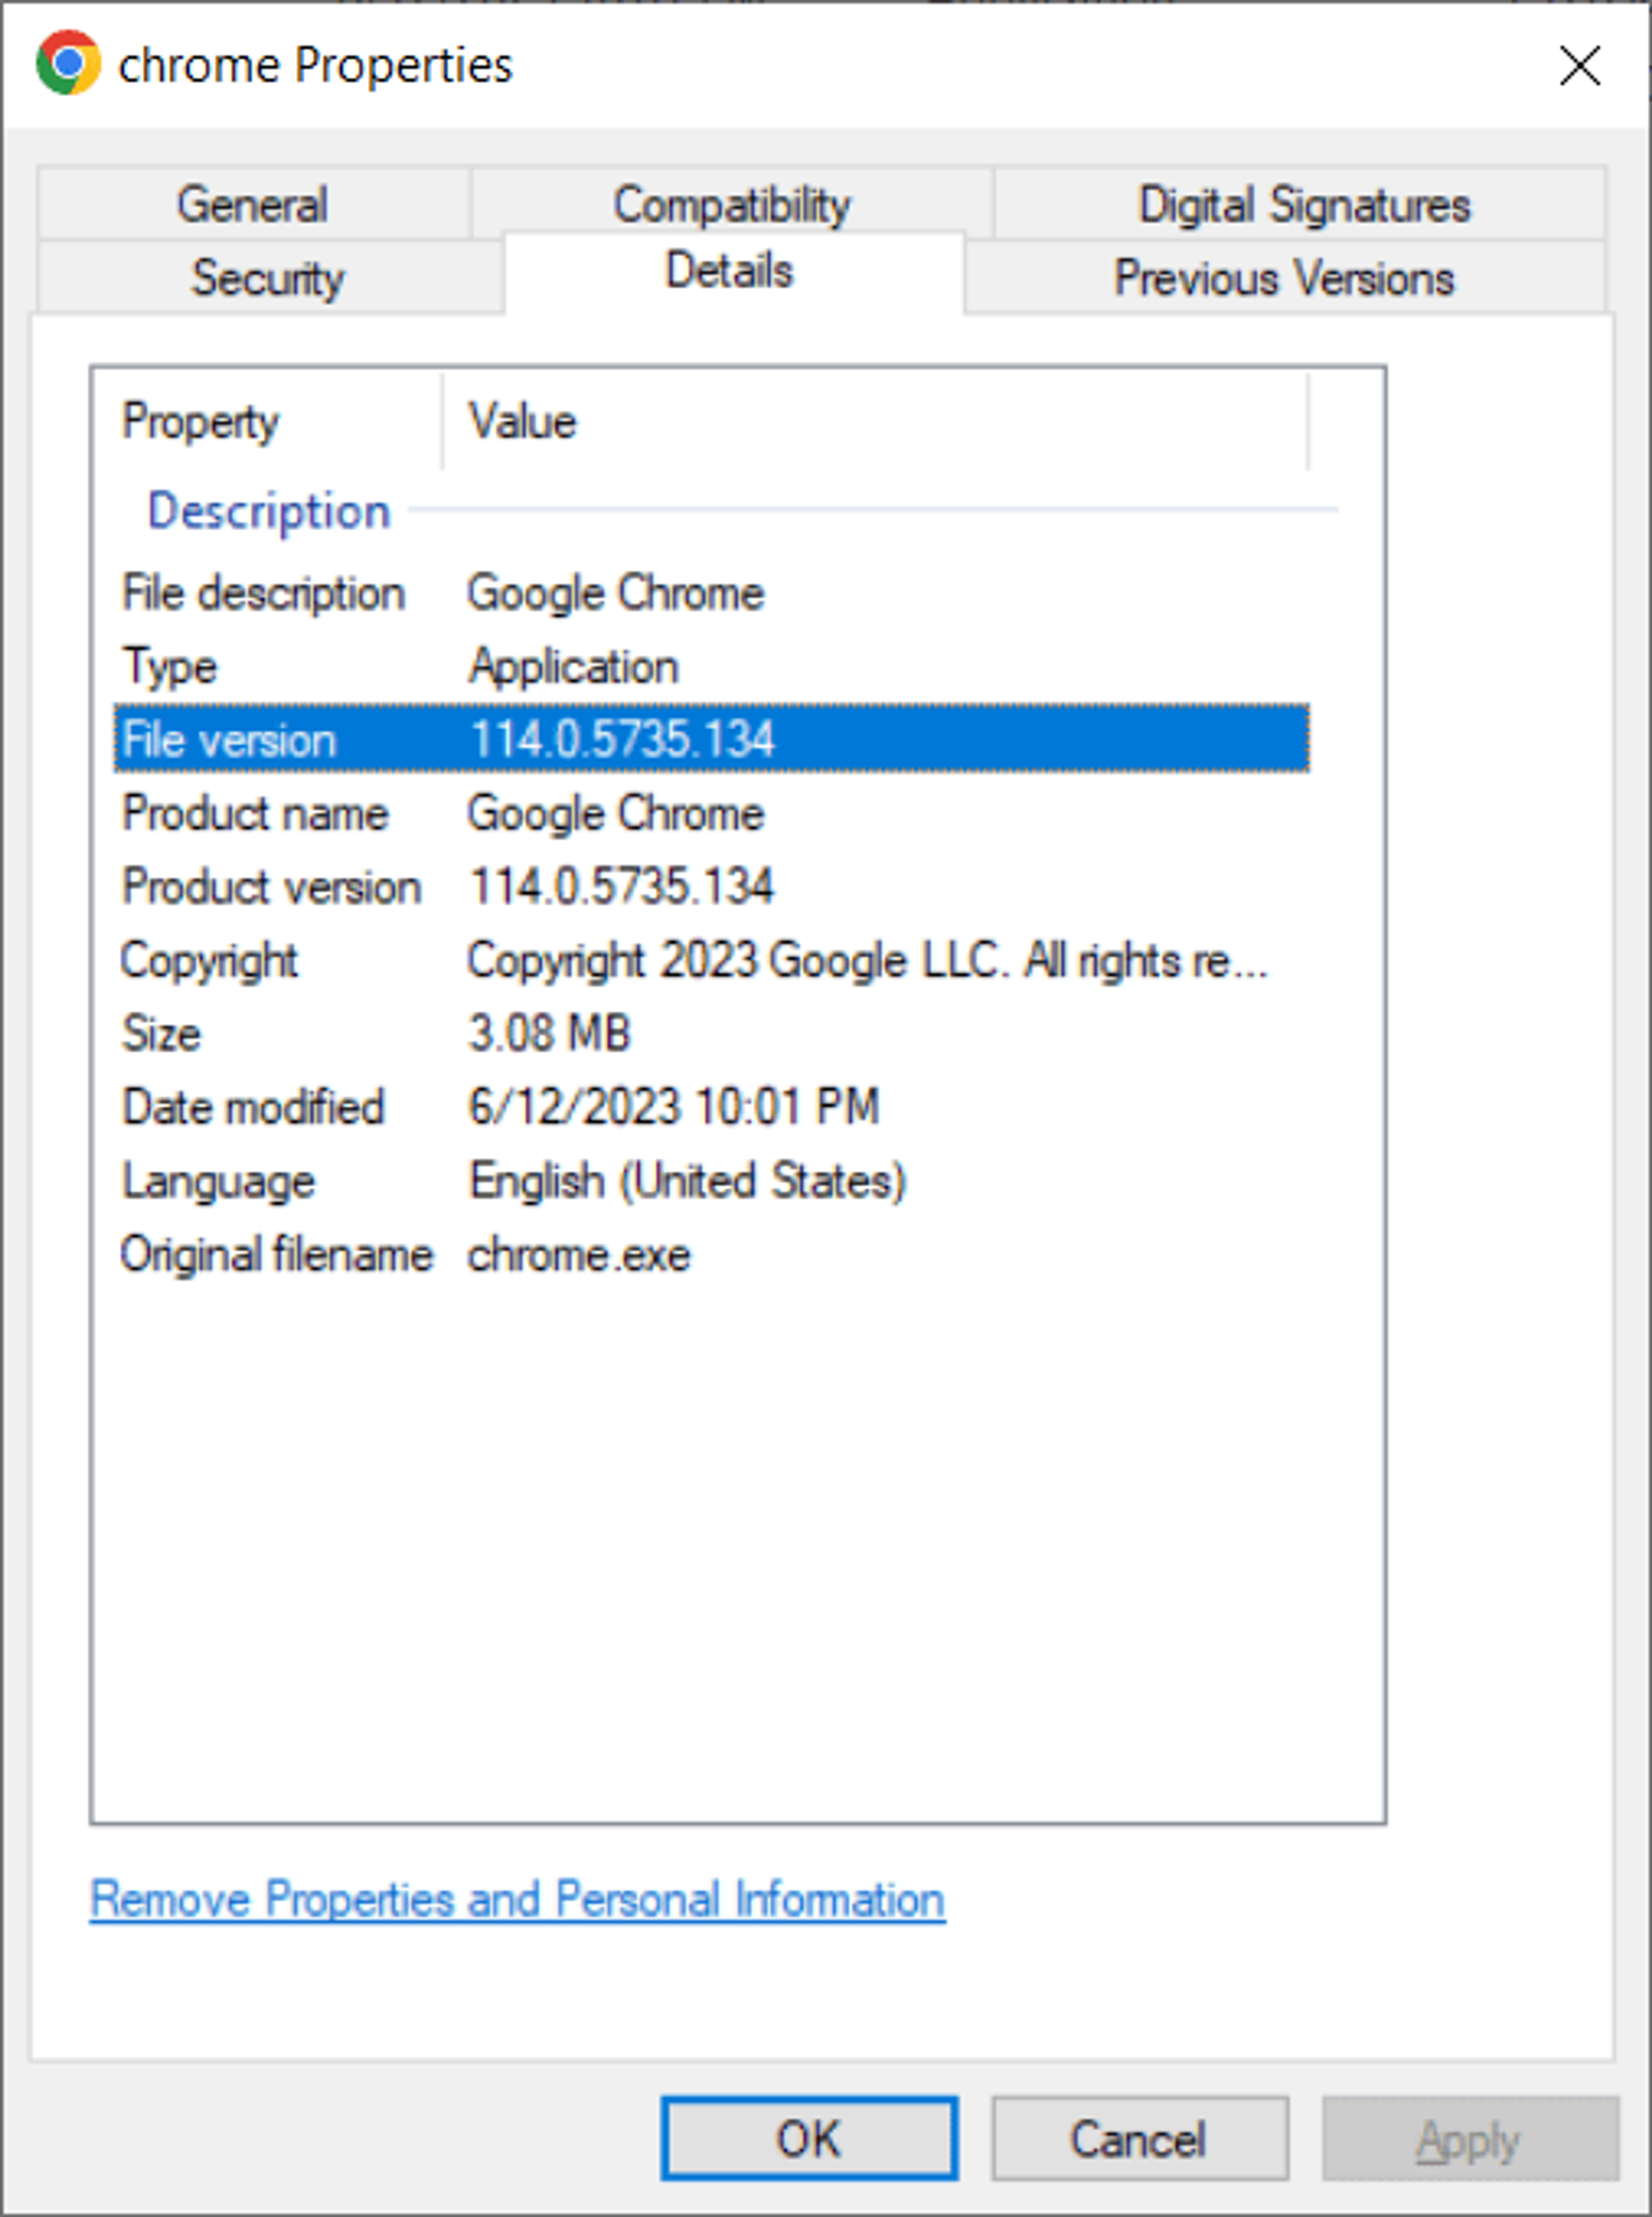Click the Value column header
Screen dimensions: 1652x2217
coord(875,421)
